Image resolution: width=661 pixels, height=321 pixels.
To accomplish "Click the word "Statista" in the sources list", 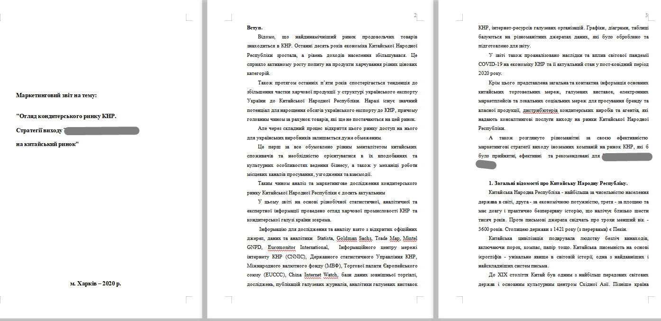I will coord(325,238).
